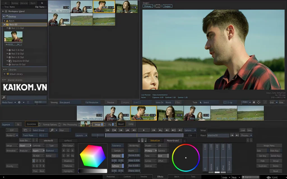This screenshot has width=287, height=179.
Task: Click the magnifier icon next to Filter
Action: pyautogui.click(x=52, y=130)
